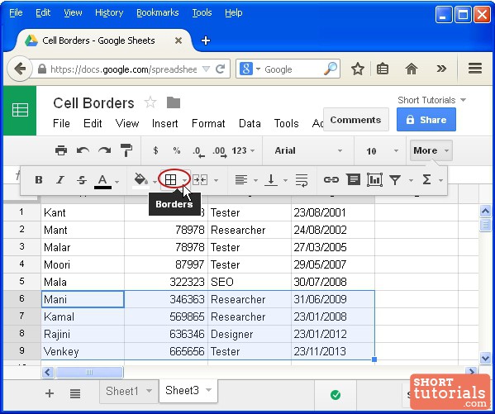The width and height of the screenshot is (495, 414).
Task: Toggle wrap text
Action: point(302,180)
